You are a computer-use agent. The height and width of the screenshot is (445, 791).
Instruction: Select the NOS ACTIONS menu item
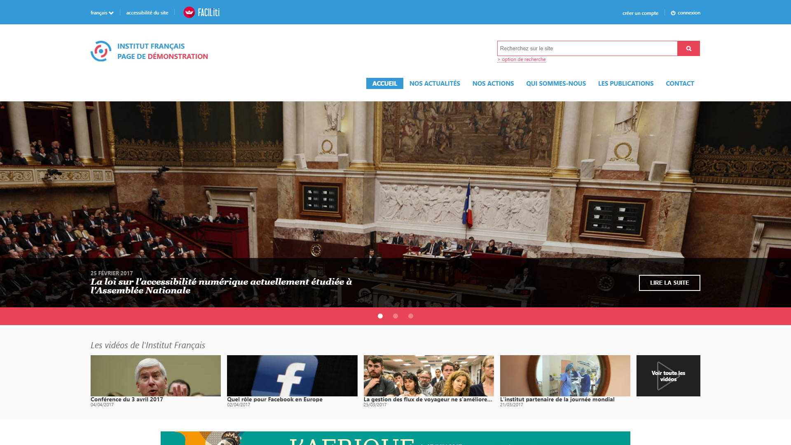pyautogui.click(x=493, y=83)
